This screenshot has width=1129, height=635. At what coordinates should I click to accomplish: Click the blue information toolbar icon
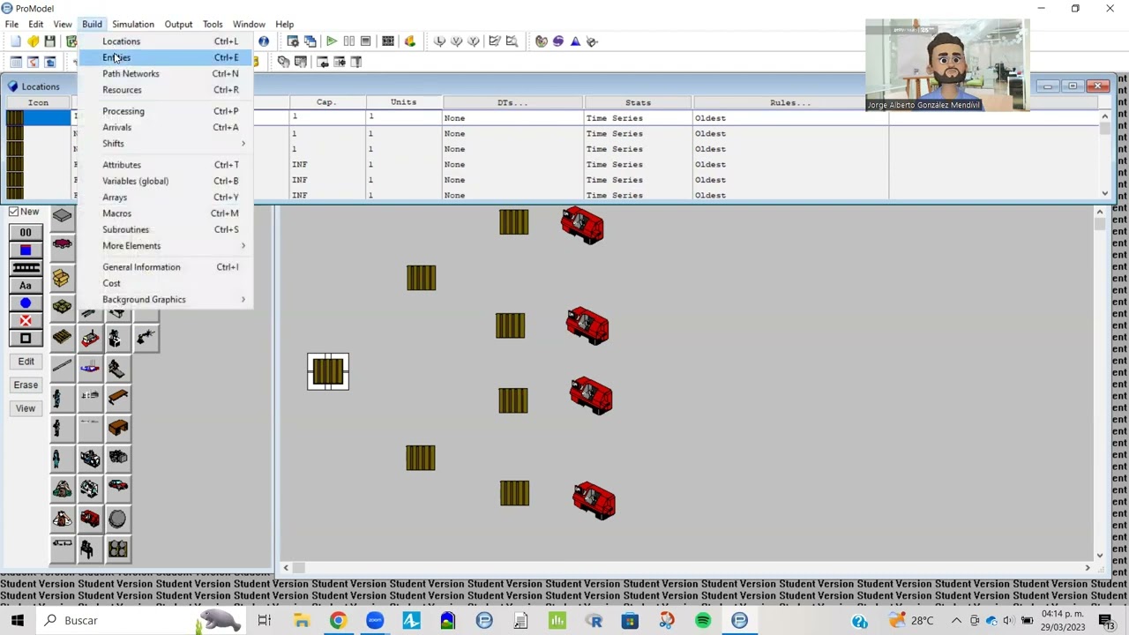(263, 41)
